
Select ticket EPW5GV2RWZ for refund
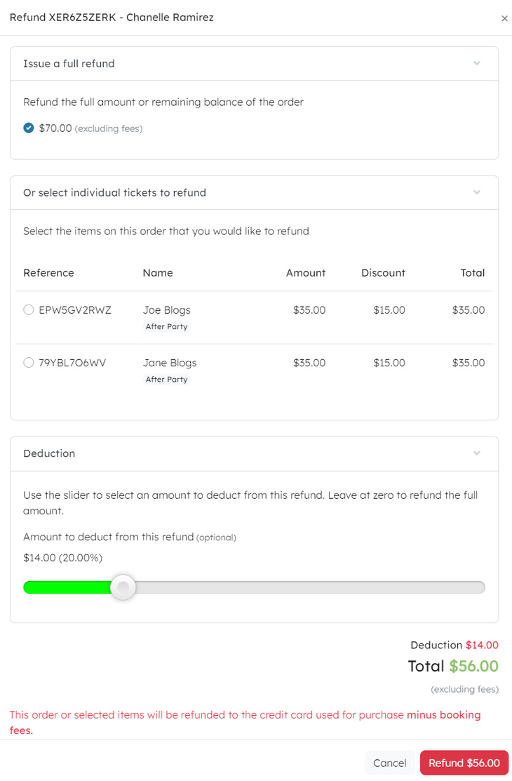pos(28,309)
